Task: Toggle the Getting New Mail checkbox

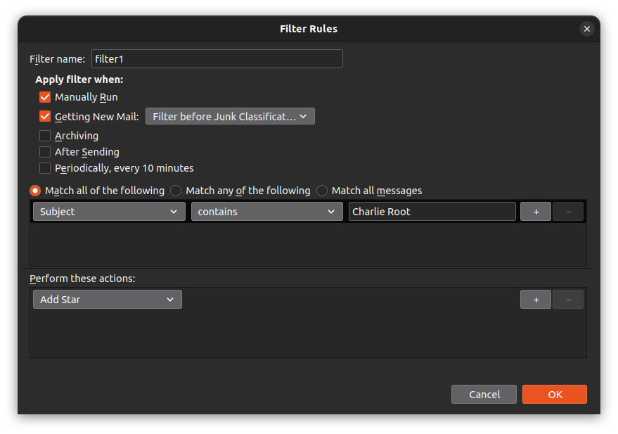Action: (45, 117)
